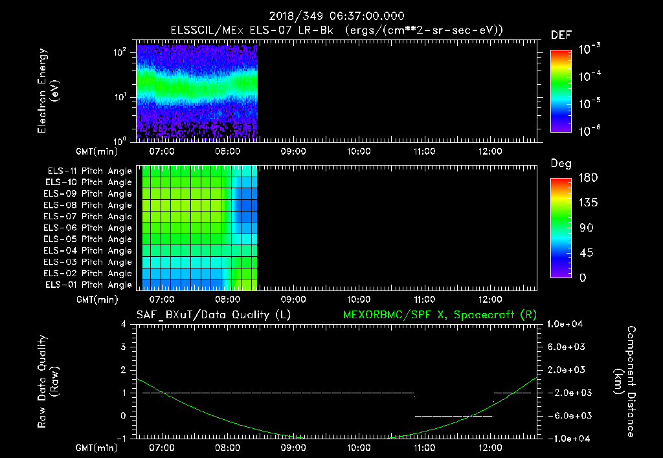Click the 07:00 tick label under the spectrogram

coord(162,151)
